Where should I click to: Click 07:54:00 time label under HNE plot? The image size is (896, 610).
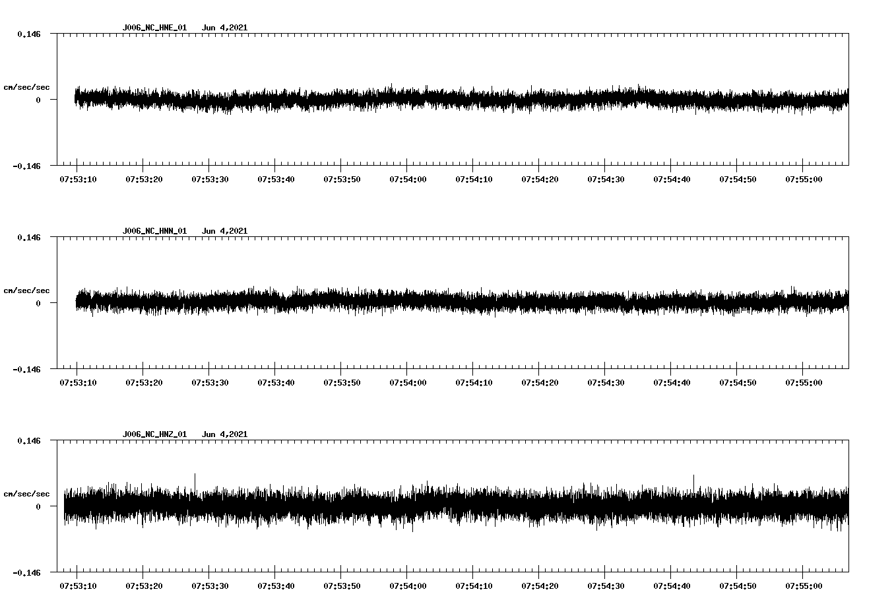[x=408, y=179]
